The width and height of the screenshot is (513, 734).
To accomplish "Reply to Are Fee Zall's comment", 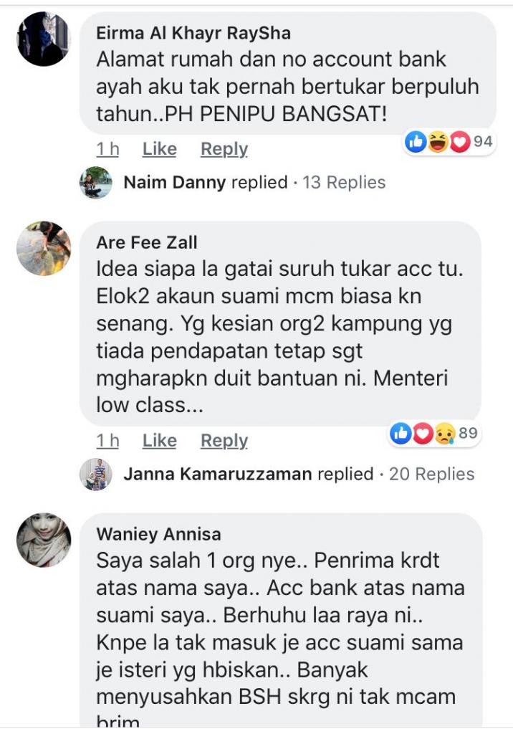I will tap(224, 441).
